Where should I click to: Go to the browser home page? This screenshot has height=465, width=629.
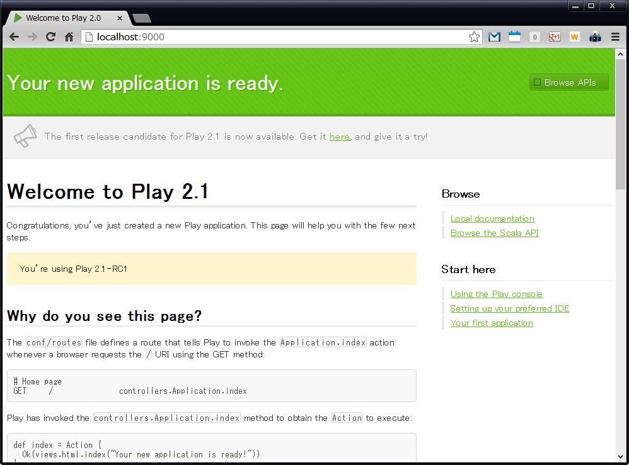click(69, 37)
